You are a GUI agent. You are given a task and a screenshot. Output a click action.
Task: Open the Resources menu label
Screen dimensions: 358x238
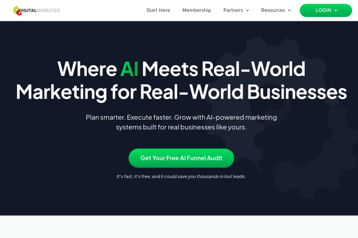click(273, 10)
